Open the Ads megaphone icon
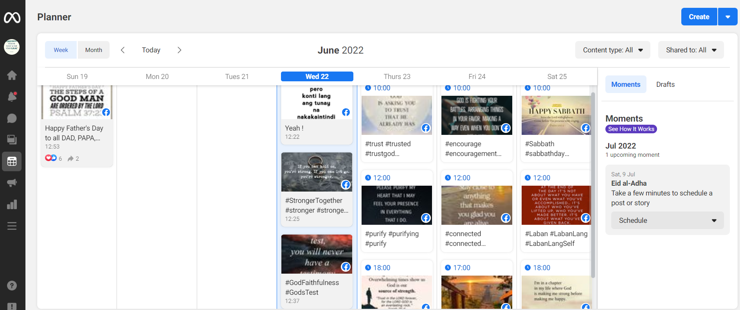740x310 pixels. pyautogui.click(x=12, y=183)
